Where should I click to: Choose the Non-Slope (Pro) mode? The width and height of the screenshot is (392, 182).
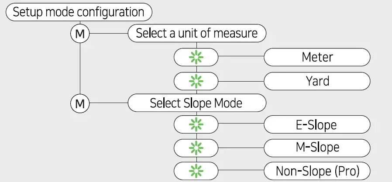pyautogui.click(x=317, y=171)
